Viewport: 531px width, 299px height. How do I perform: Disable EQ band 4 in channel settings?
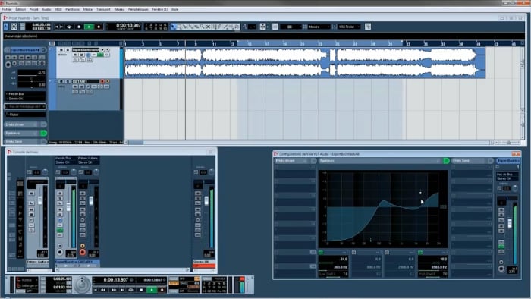(x=420, y=253)
